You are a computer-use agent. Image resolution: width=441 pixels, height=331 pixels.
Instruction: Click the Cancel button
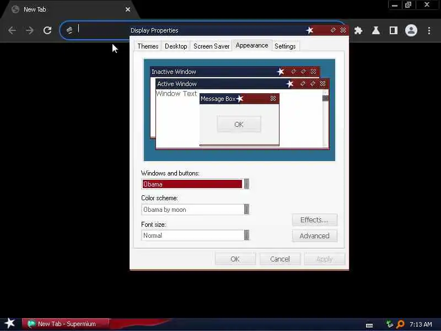(x=280, y=259)
